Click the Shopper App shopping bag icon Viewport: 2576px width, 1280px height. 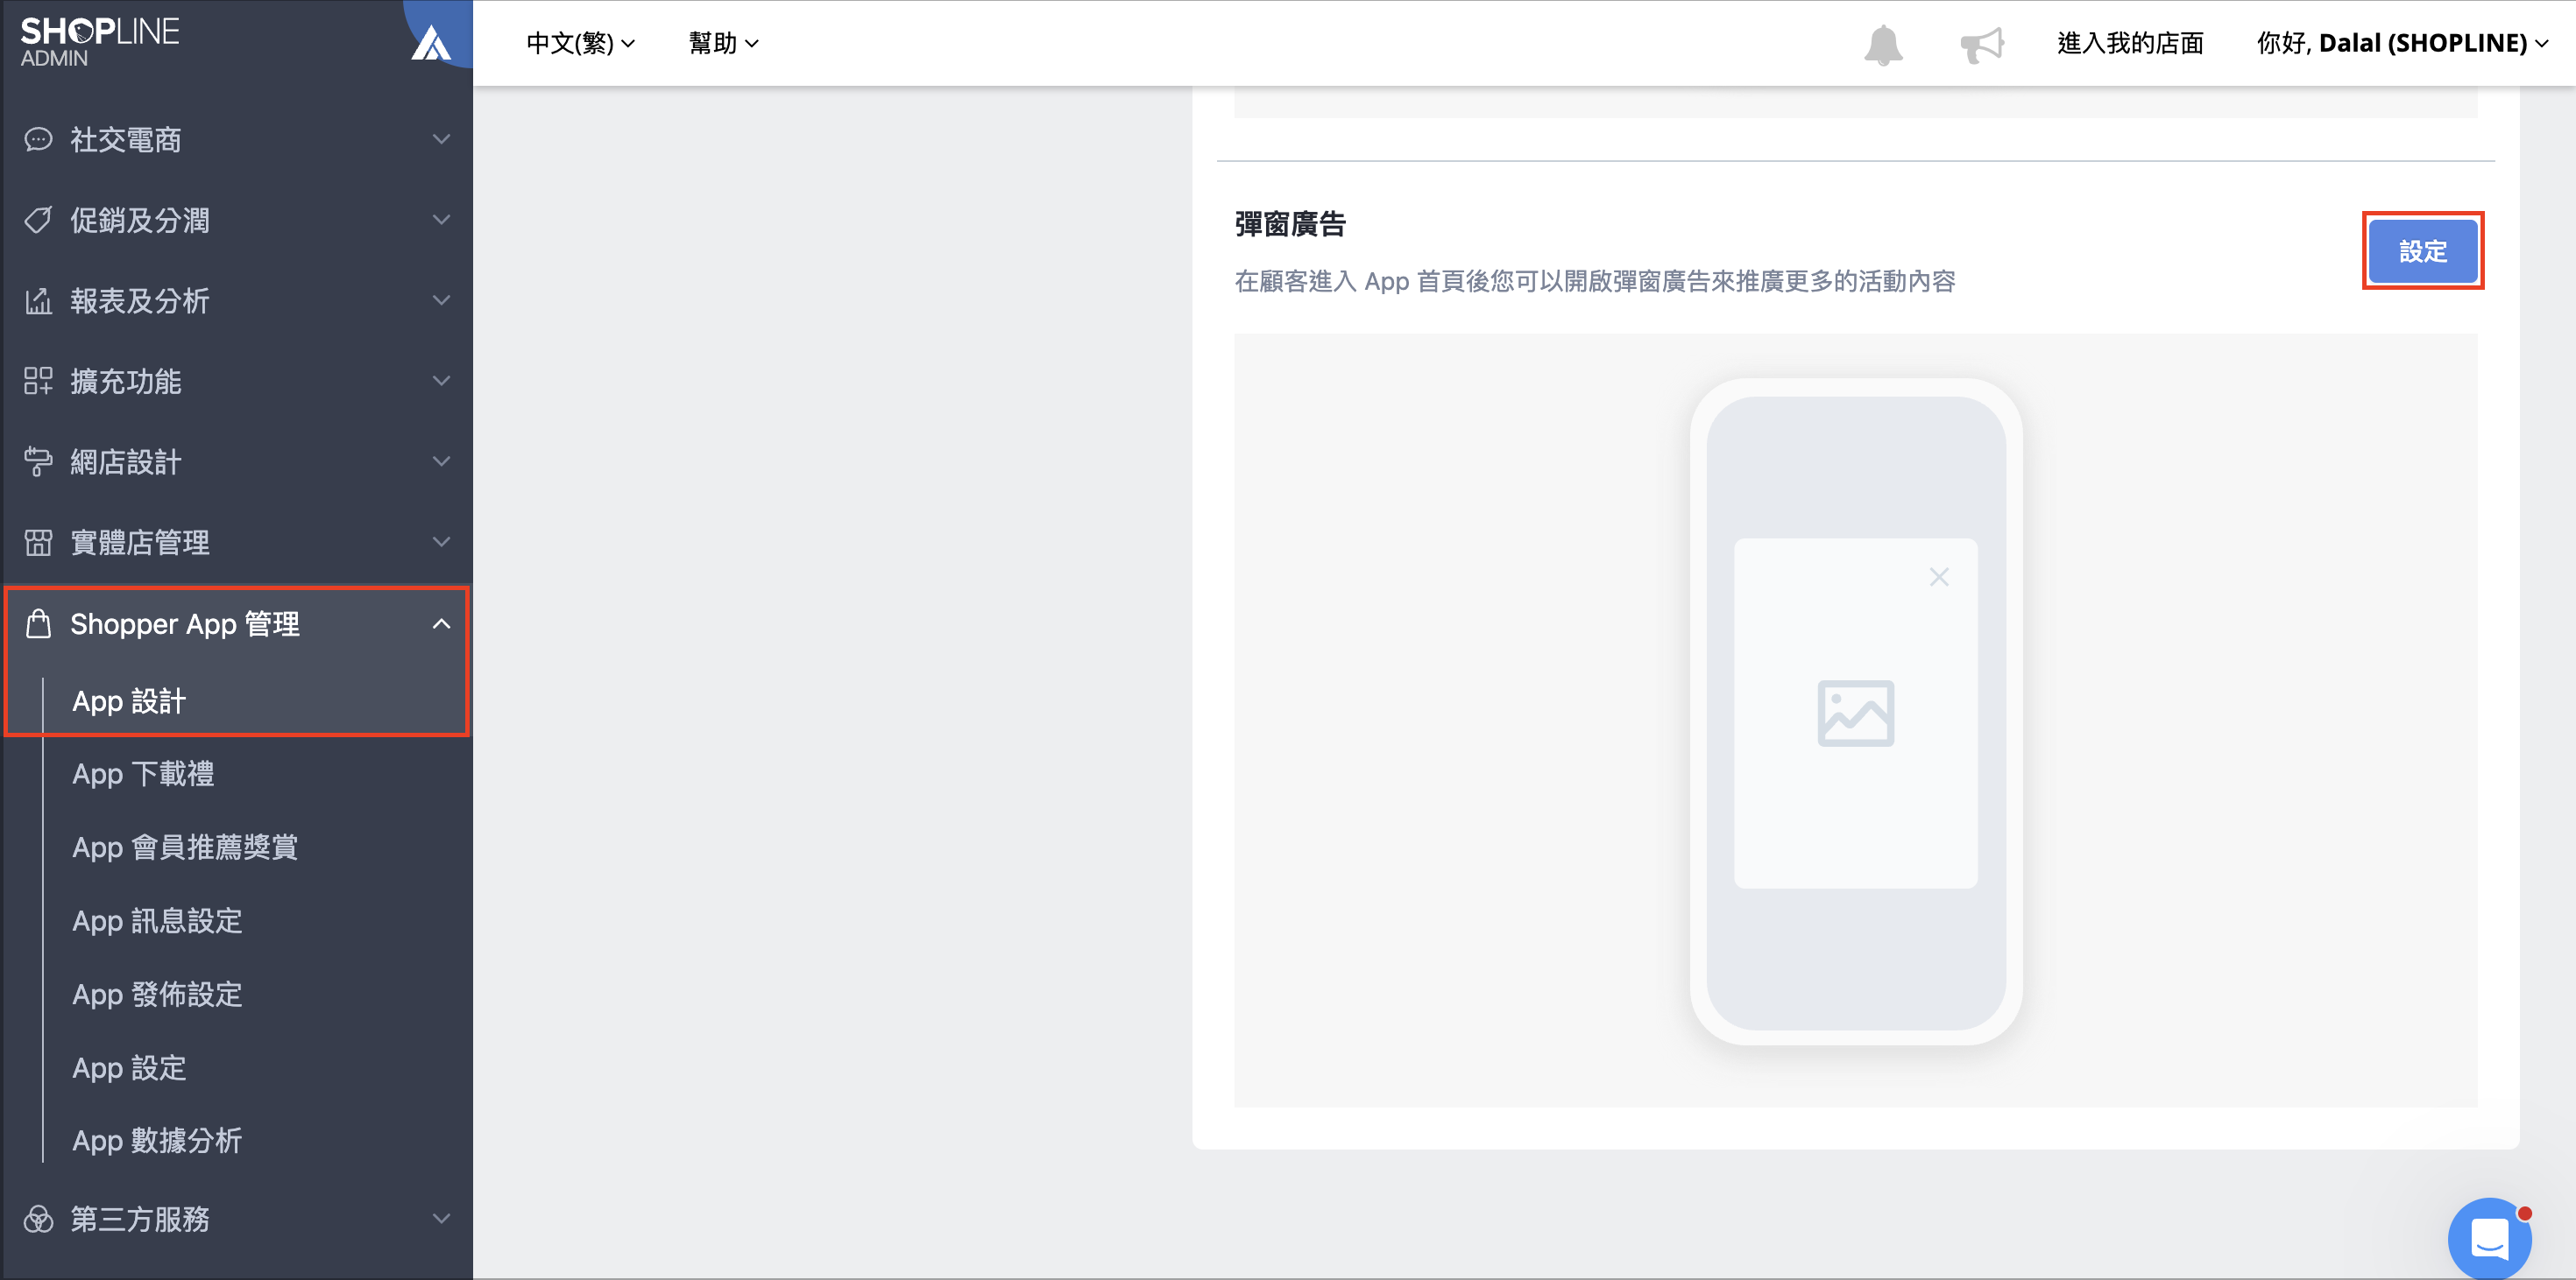click(x=38, y=623)
